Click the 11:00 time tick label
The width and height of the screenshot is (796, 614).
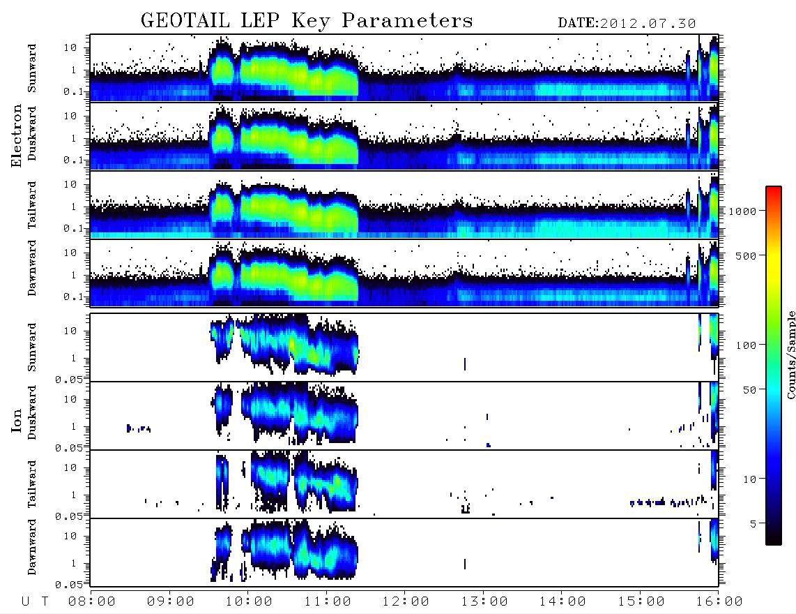pos(328,602)
